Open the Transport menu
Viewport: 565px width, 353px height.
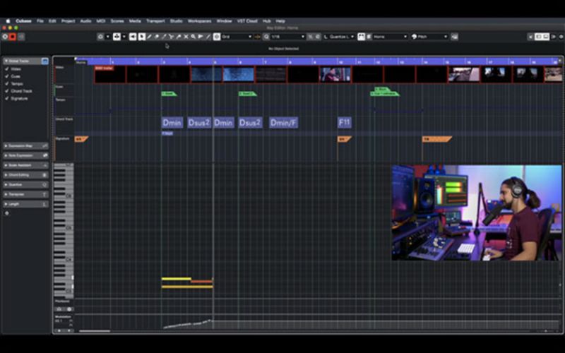coord(155,21)
